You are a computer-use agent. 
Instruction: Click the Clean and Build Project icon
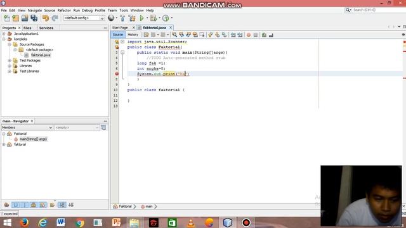(x=132, y=18)
